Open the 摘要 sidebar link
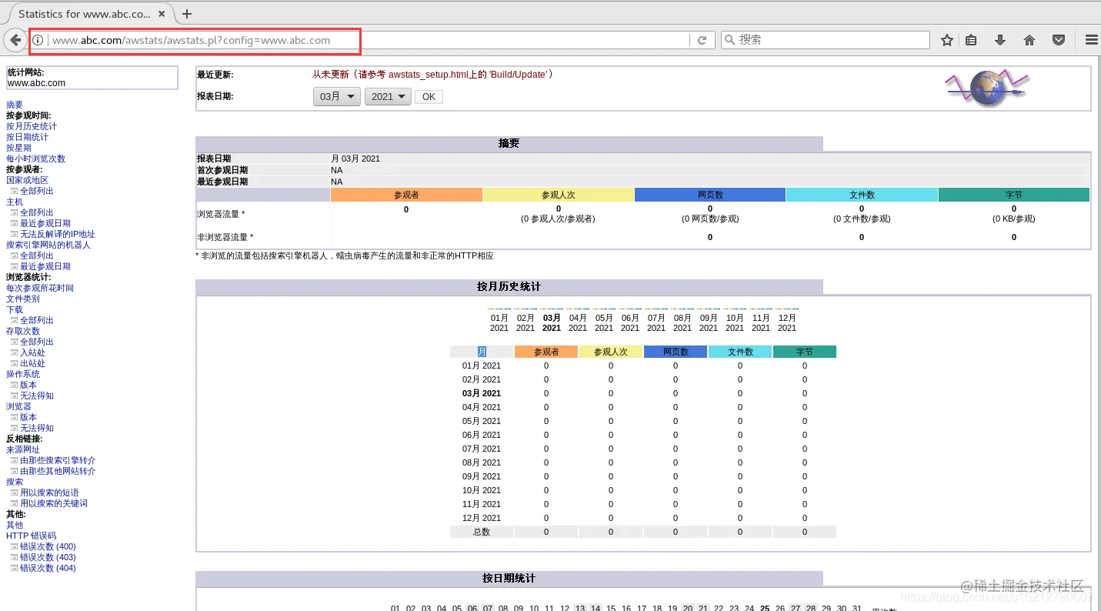 (x=15, y=105)
